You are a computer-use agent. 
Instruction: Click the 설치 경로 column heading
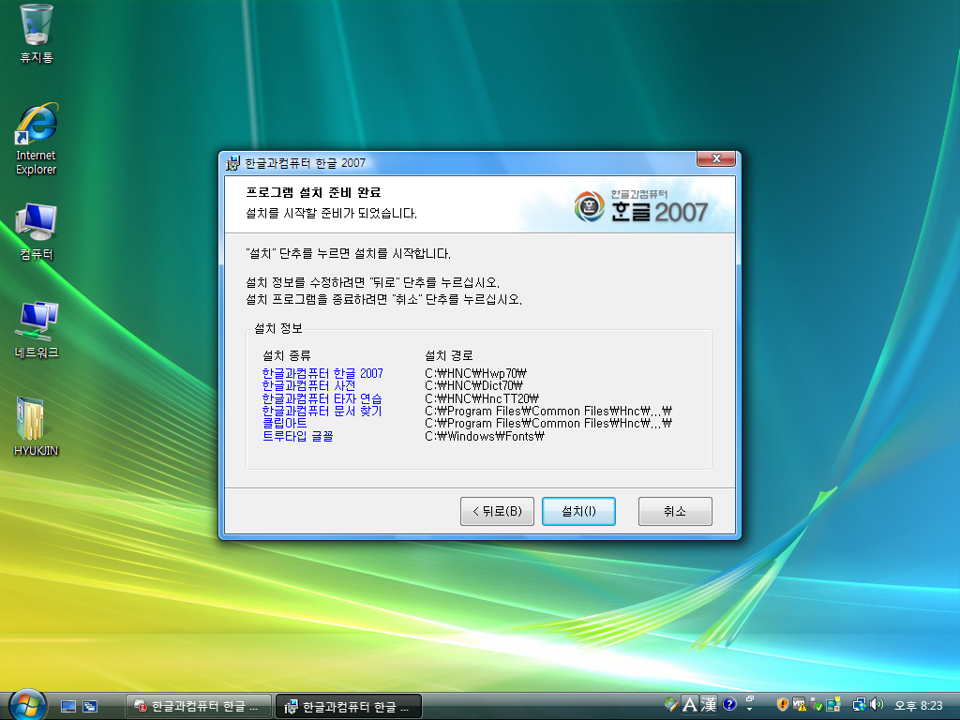449,355
